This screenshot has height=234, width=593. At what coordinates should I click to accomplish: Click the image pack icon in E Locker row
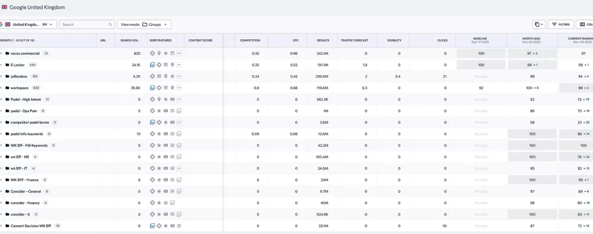(152, 65)
